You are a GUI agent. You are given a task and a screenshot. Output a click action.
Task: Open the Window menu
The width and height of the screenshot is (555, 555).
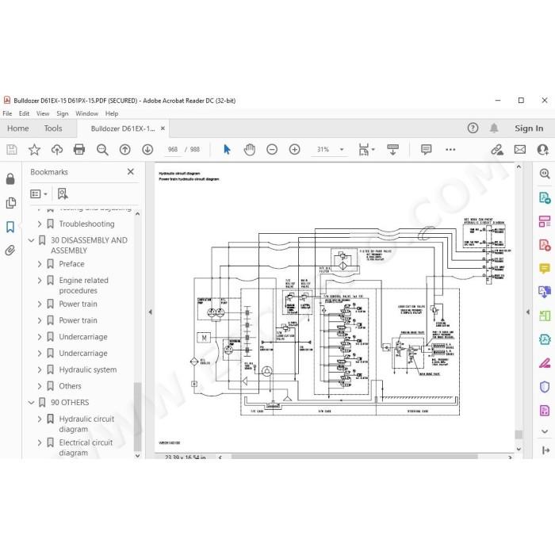86,113
